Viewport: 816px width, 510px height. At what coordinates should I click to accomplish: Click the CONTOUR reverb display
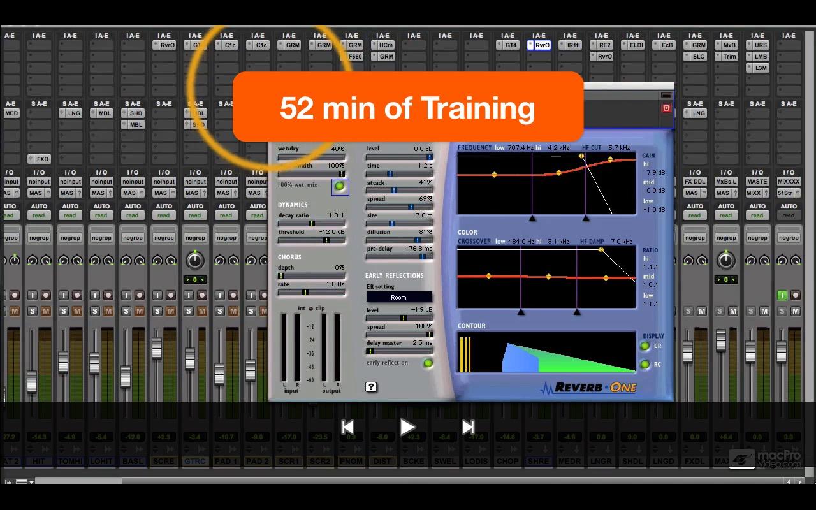click(x=546, y=352)
